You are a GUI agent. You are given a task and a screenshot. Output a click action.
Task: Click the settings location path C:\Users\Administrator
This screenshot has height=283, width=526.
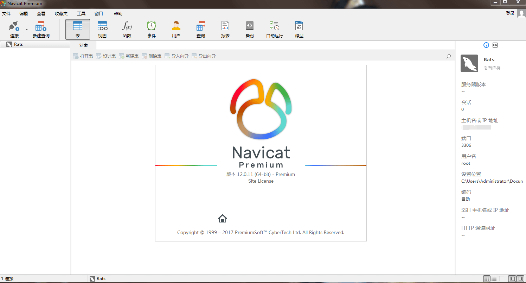pyautogui.click(x=492, y=181)
